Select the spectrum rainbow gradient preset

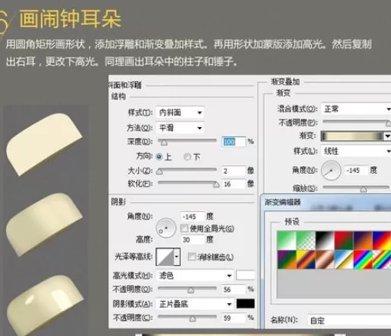pos(363,259)
